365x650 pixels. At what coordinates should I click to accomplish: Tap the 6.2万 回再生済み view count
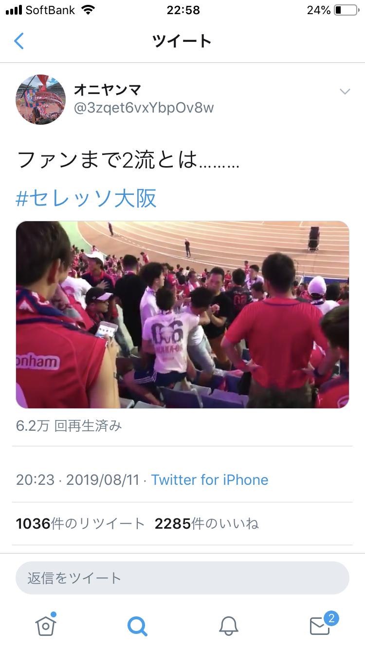[x=69, y=425]
